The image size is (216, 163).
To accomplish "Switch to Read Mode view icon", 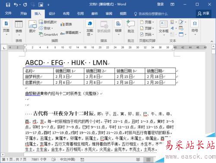I will [138, 160].
